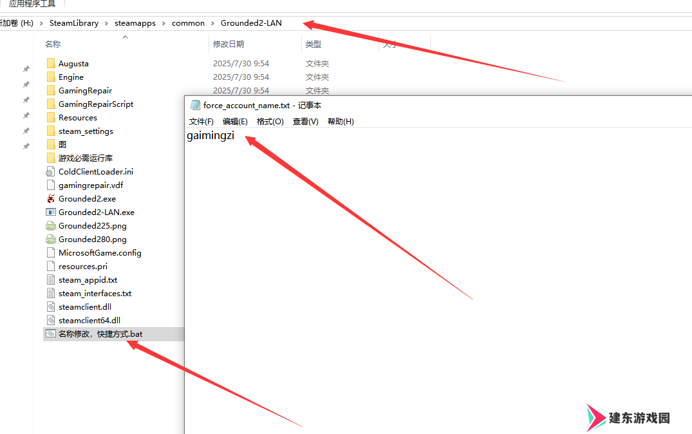
Task: Select the Grounded2-LAN.exe file name
Action: click(x=96, y=212)
